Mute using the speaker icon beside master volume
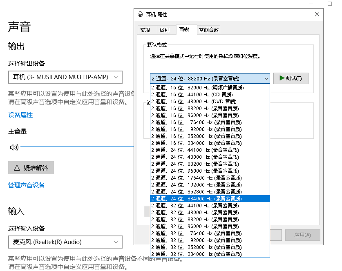The width and height of the screenshot is (342, 271). point(14,147)
